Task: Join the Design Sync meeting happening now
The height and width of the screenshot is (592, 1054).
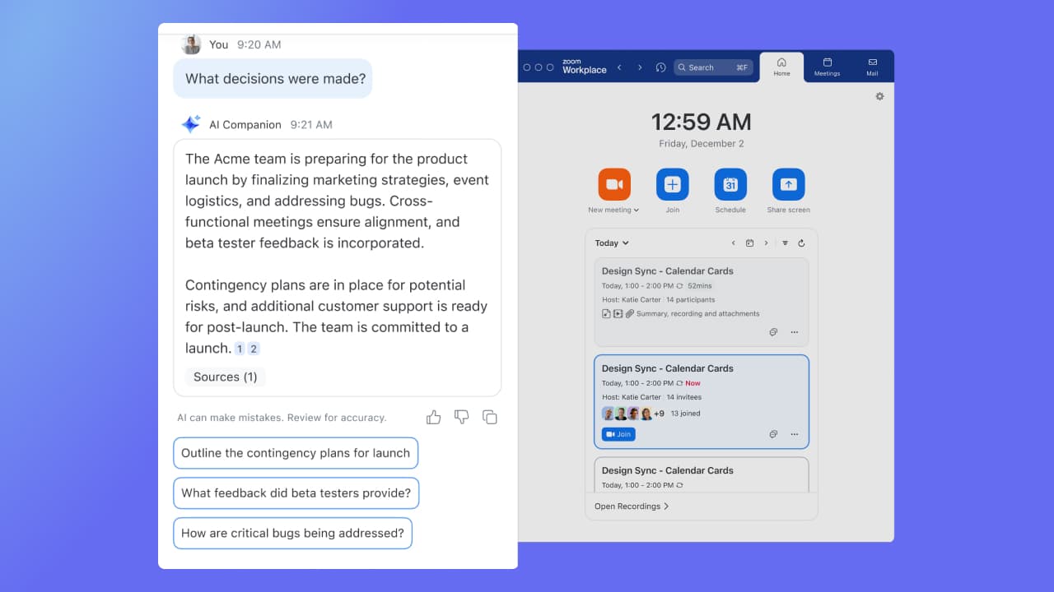Action: [618, 434]
